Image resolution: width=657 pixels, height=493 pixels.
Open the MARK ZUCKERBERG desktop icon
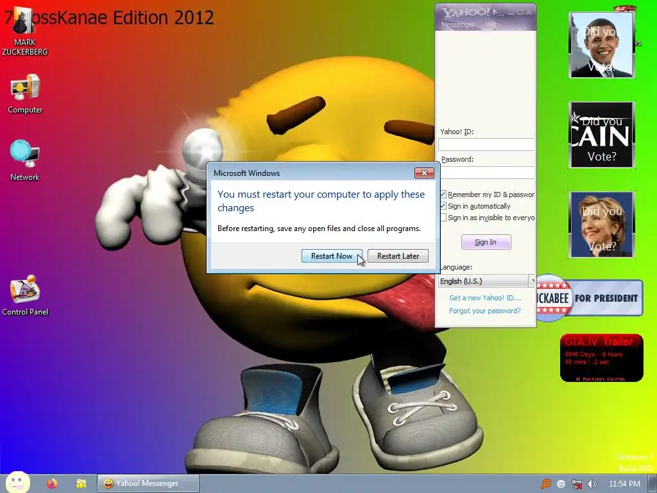coord(24,30)
